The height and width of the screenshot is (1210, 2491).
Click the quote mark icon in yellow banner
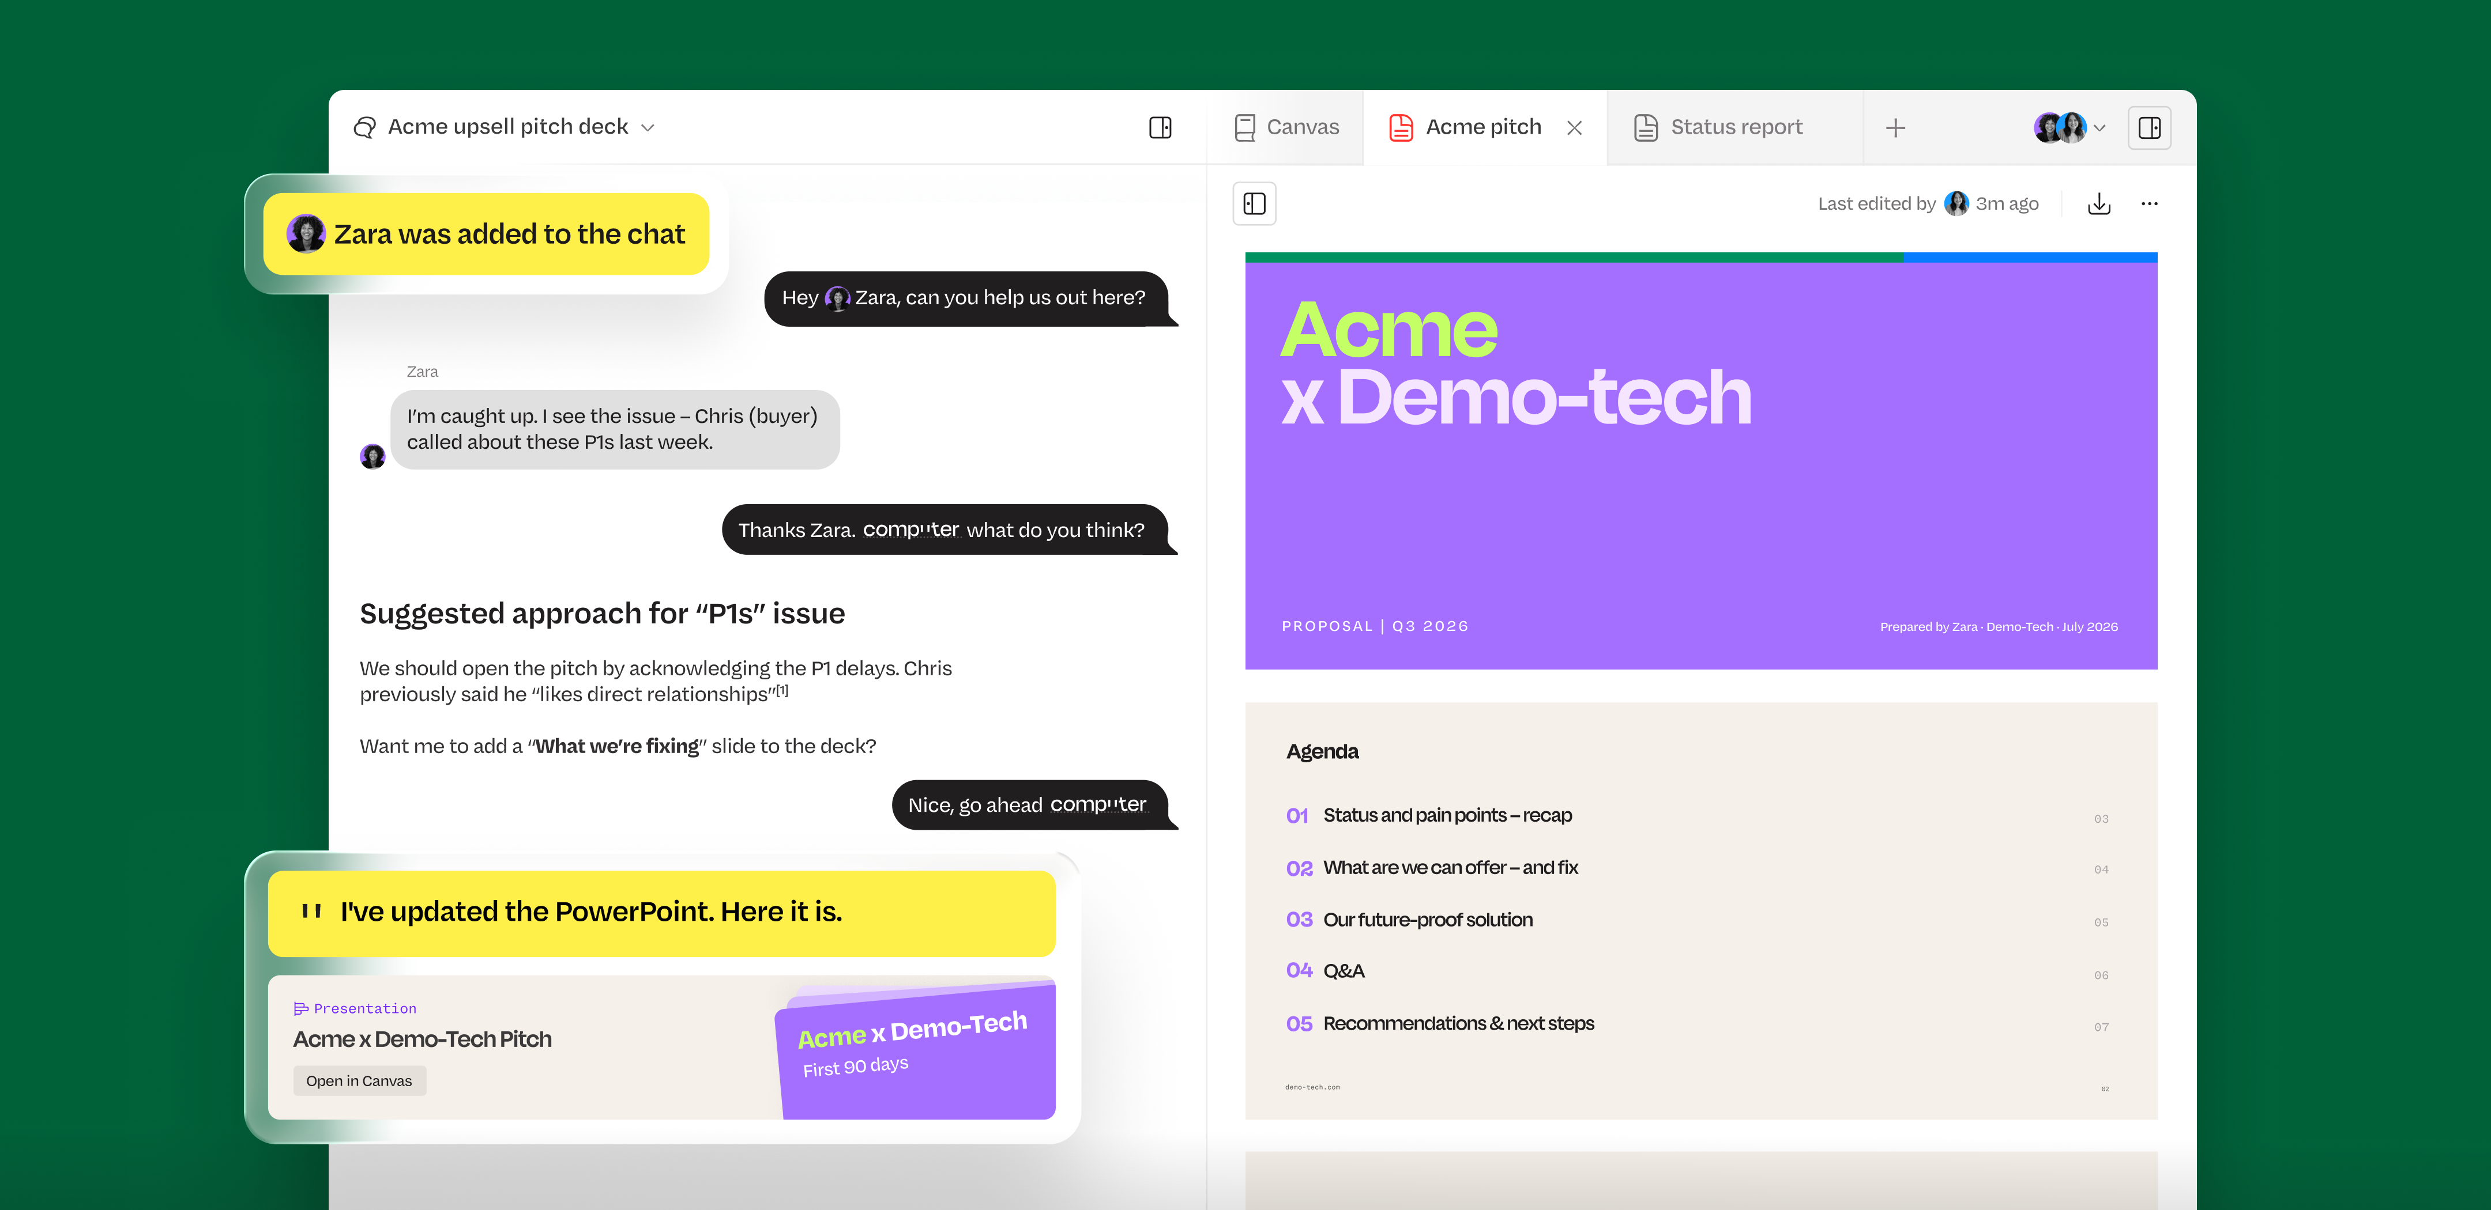tap(311, 910)
